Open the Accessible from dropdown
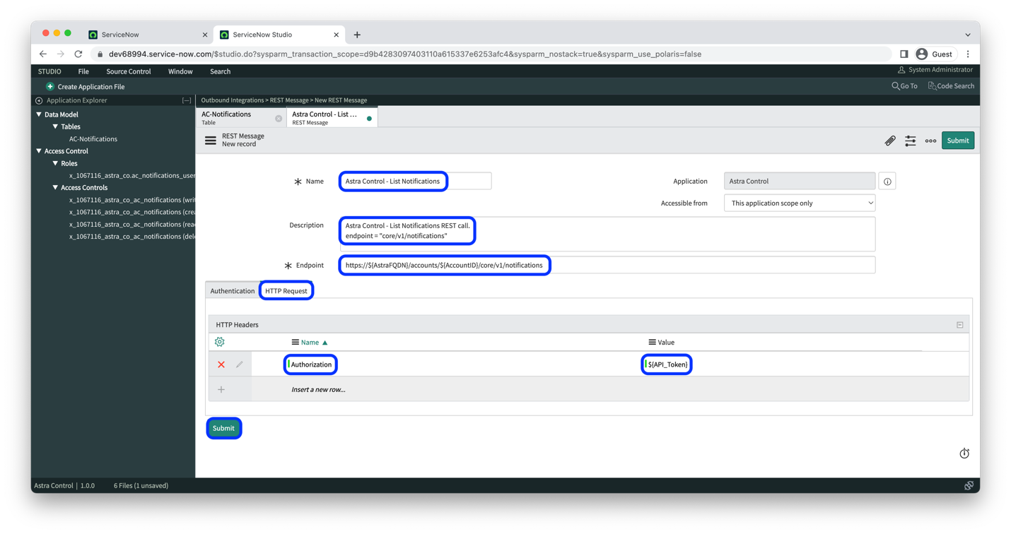Viewport: 1011px width, 534px height. point(800,203)
